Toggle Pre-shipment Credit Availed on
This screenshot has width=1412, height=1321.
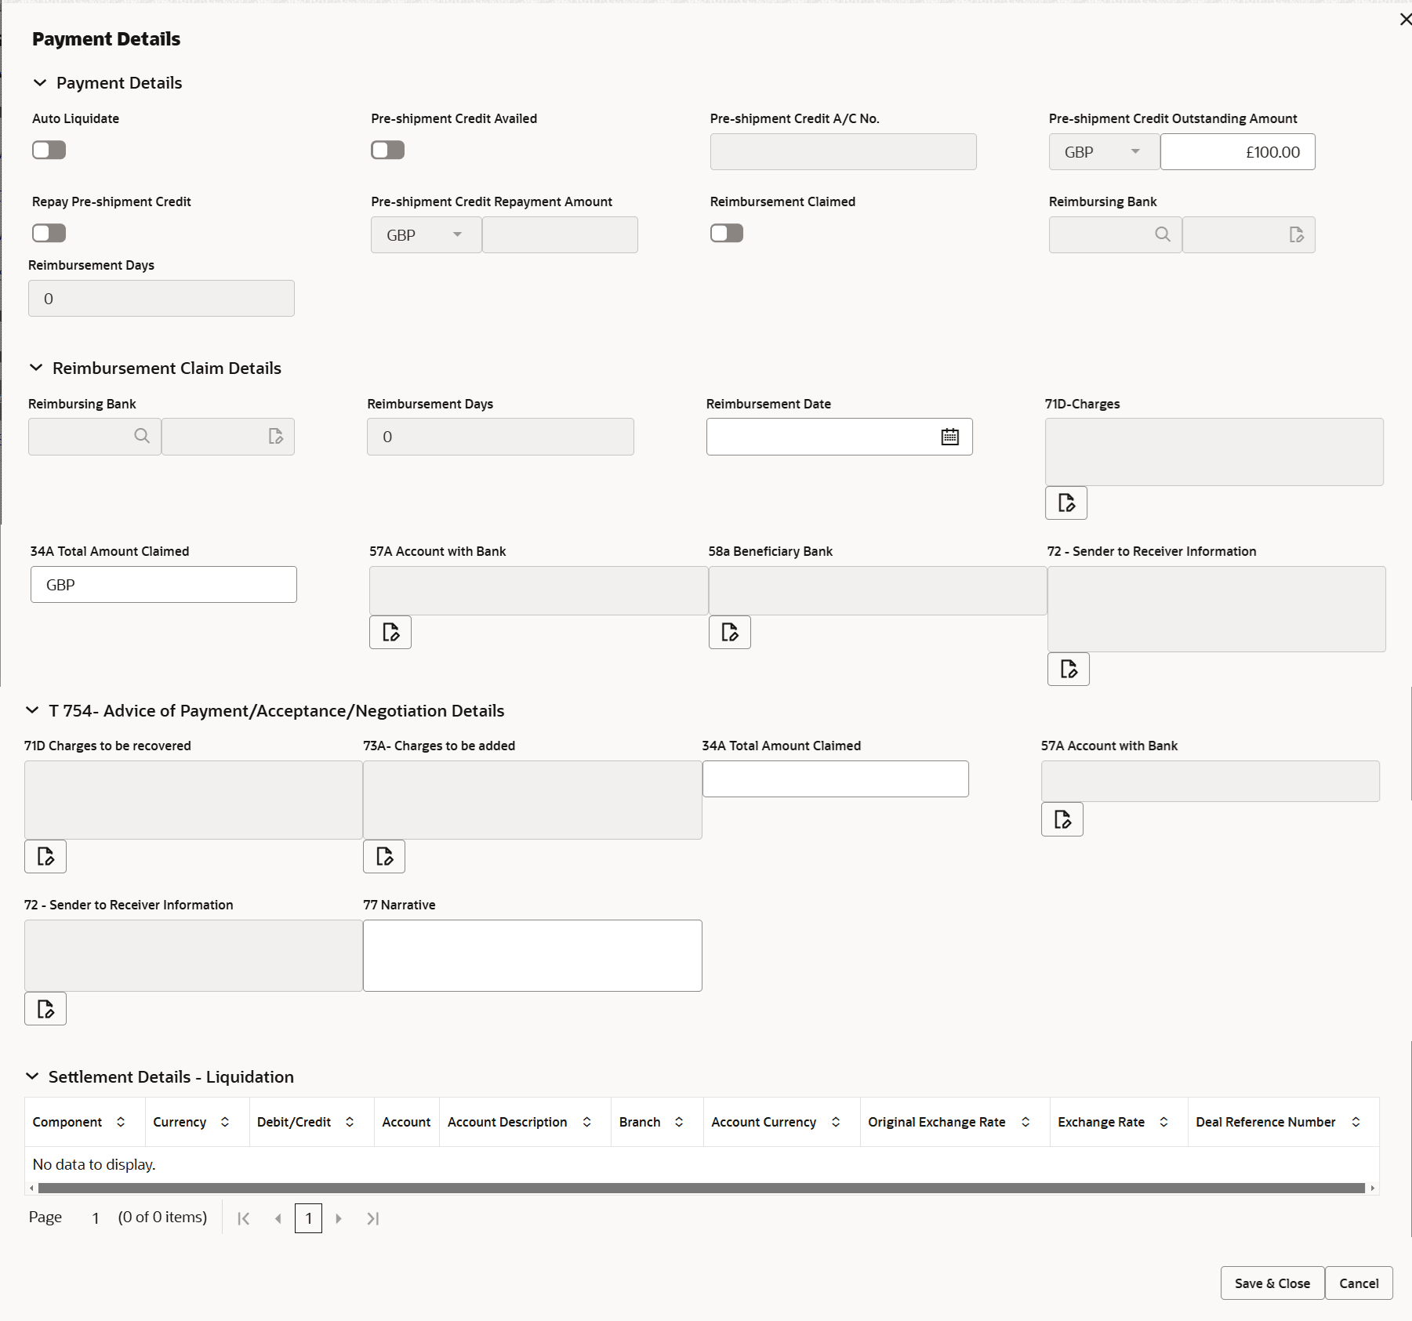(387, 150)
